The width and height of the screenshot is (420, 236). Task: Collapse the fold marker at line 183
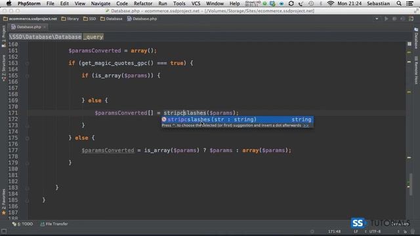[28, 188]
